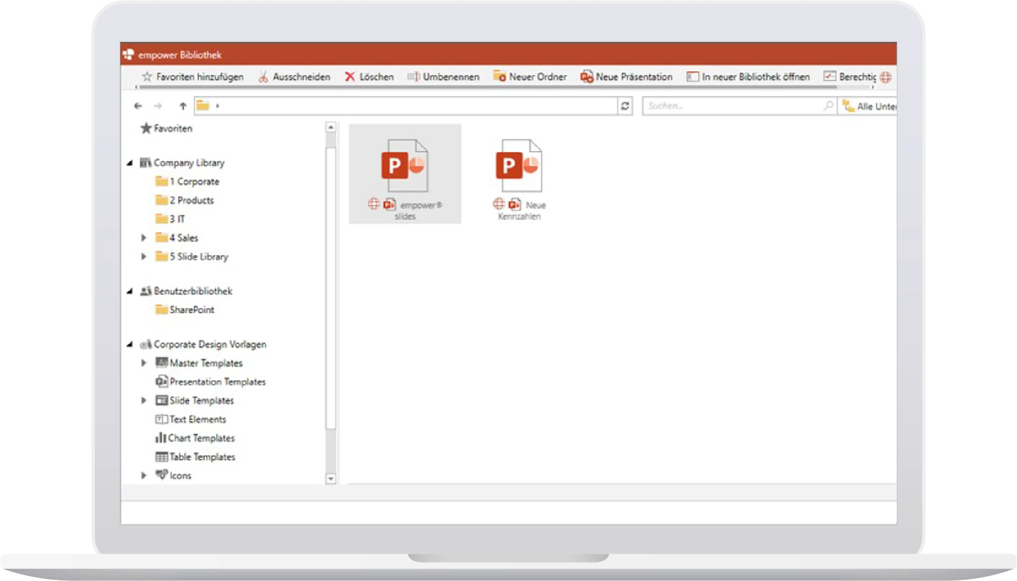This screenshot has width=1017, height=581.
Task: Click tree scrollbar down arrow
Action: pyautogui.click(x=331, y=479)
